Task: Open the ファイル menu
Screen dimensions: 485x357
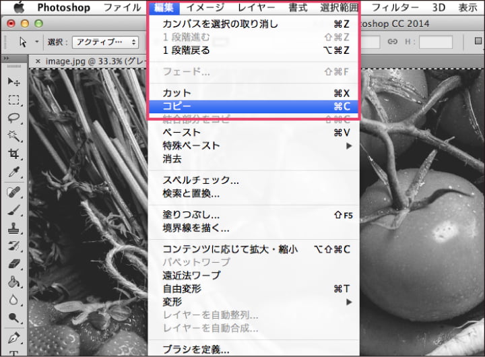Action: [122, 7]
